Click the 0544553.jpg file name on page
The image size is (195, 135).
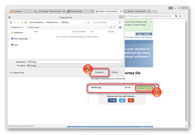pos(96,87)
